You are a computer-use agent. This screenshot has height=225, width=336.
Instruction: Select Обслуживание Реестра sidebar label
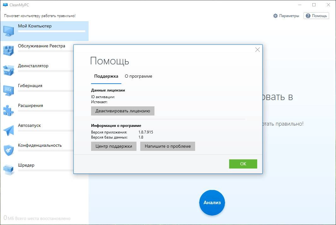pyautogui.click(x=42, y=46)
